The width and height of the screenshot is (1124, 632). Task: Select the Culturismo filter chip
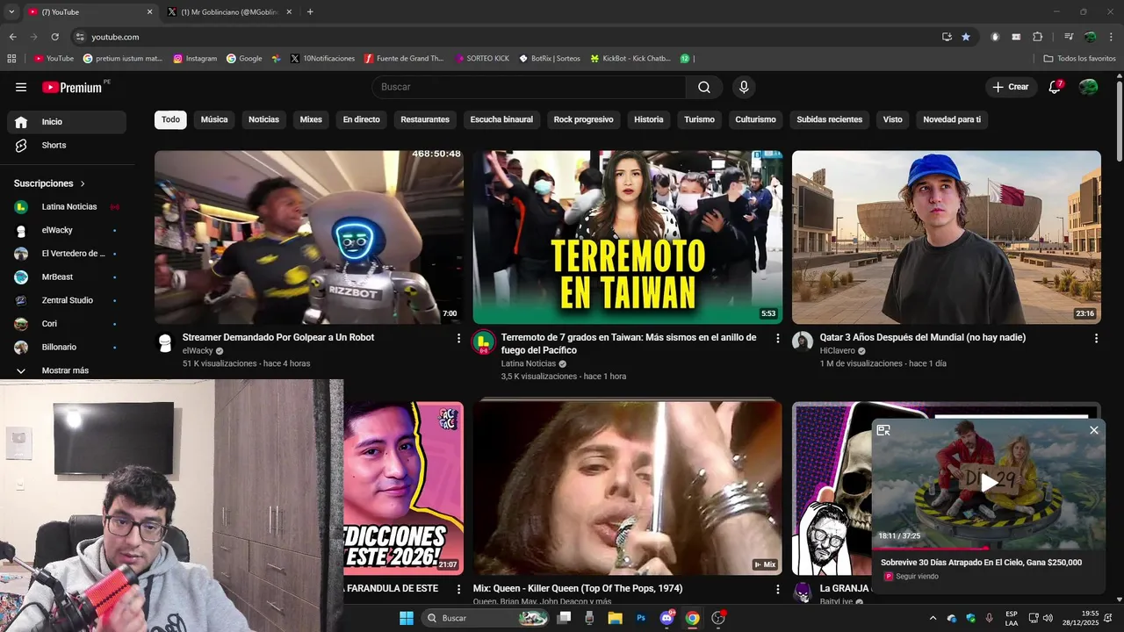[756, 119]
